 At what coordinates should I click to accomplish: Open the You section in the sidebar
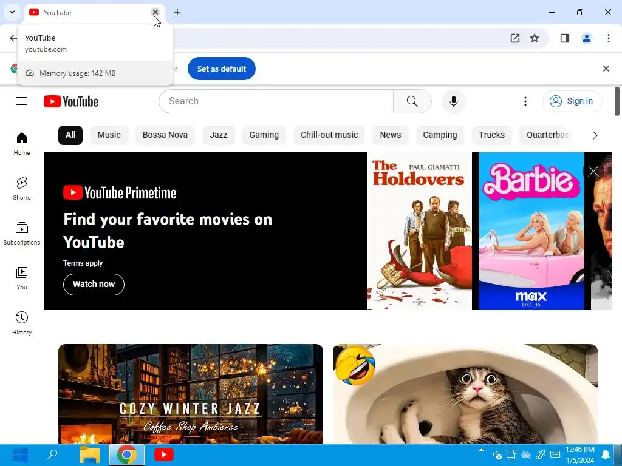22,278
